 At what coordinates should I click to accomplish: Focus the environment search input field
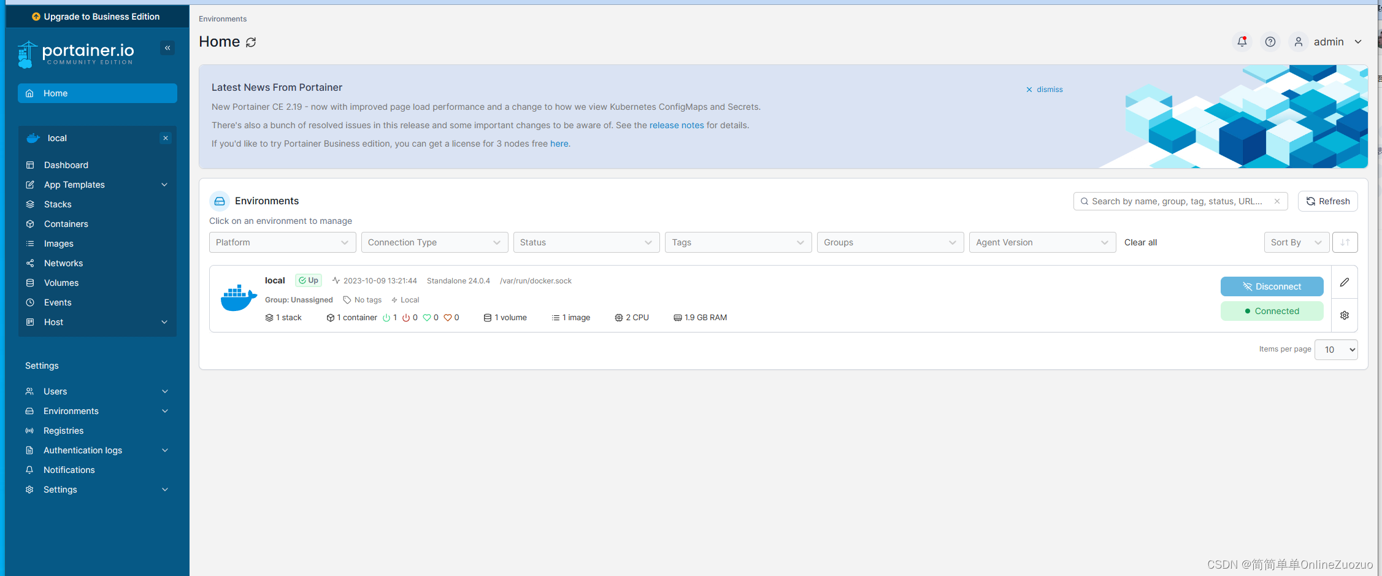click(x=1180, y=201)
